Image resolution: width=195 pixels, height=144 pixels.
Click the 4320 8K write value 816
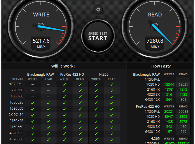pos(169,95)
